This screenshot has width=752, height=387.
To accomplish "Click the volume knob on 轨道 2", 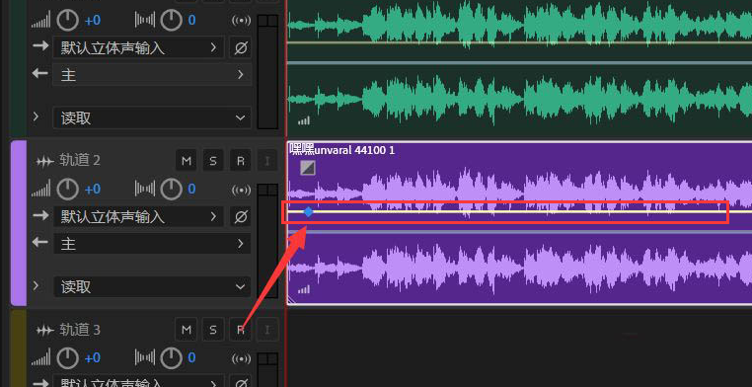I will tap(68, 189).
